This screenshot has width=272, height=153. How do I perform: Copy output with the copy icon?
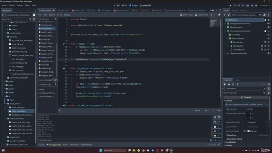click(219, 117)
